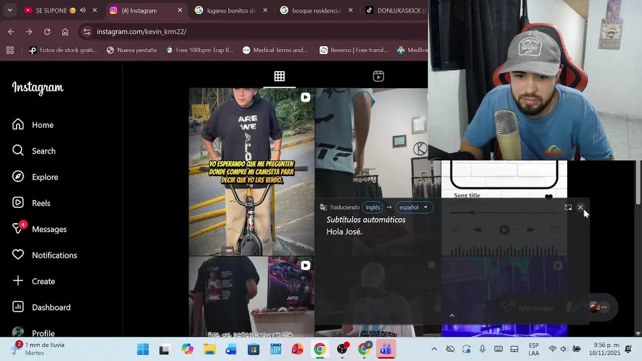This screenshot has height=361, width=642.
Task: Open File Explorer from the taskbar
Action: point(209,349)
